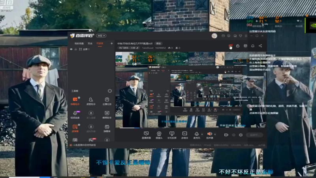
Task: Open the mail envelope icon in title bar
Action: click(x=223, y=36)
